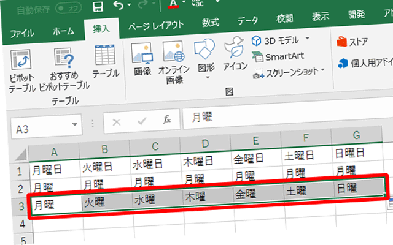
Task: Select column D header
Action: pos(205,143)
